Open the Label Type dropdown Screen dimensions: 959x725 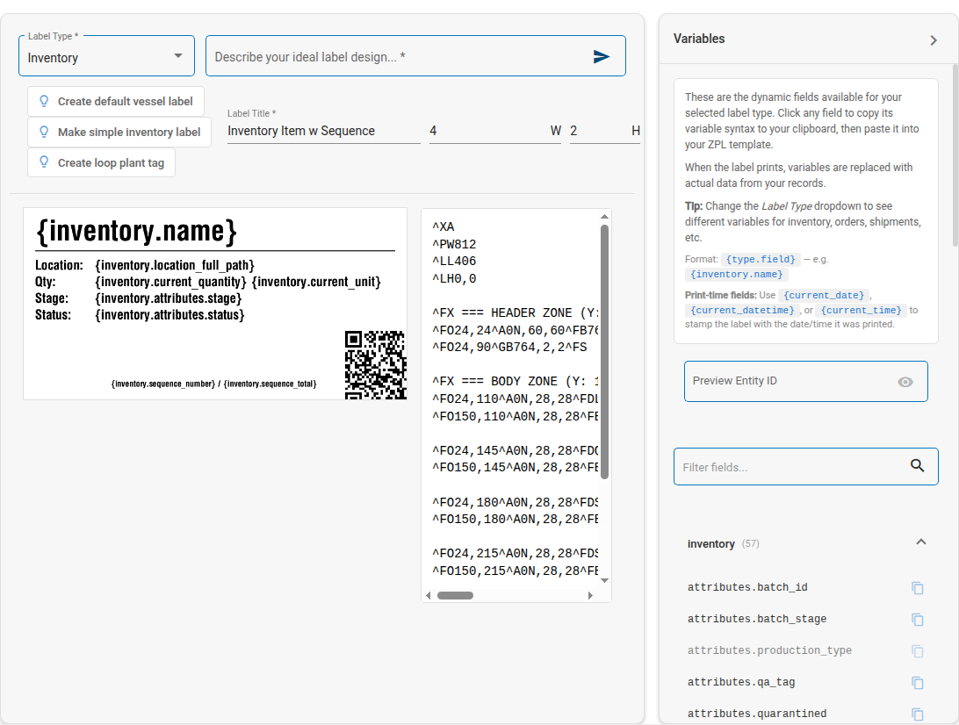click(106, 55)
